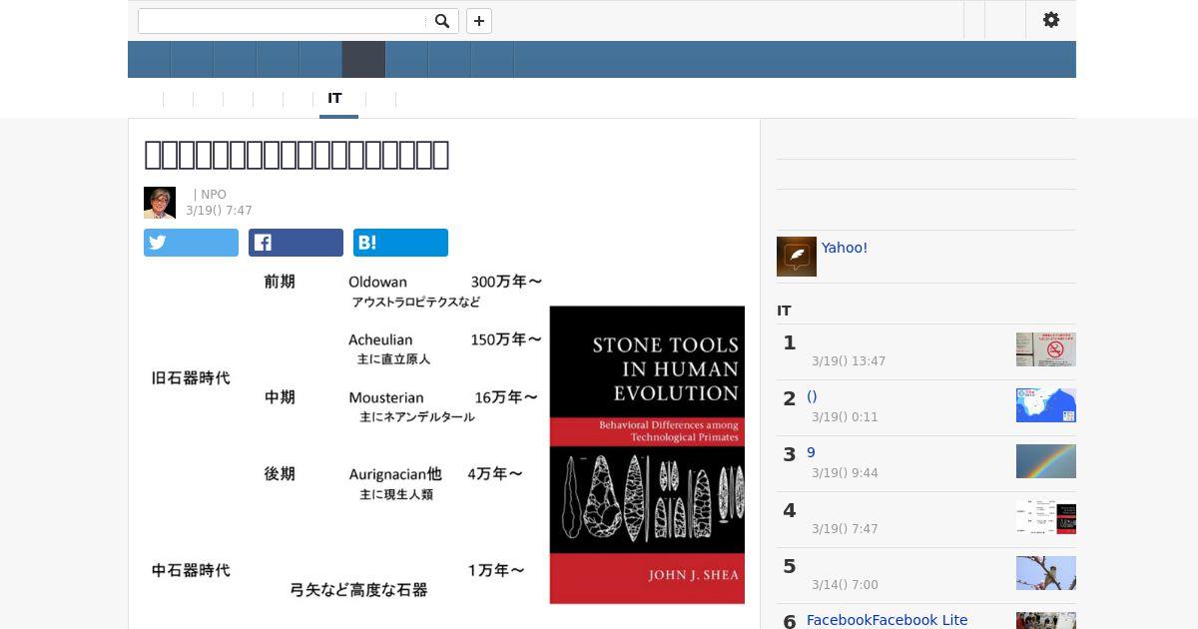1198x629 pixels.
Task: Open the article's main headline
Action: point(297,155)
